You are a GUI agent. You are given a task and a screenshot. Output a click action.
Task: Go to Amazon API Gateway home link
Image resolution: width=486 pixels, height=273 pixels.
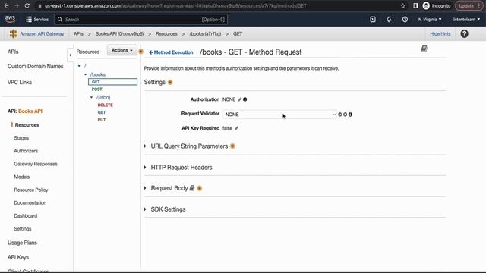(x=42, y=33)
